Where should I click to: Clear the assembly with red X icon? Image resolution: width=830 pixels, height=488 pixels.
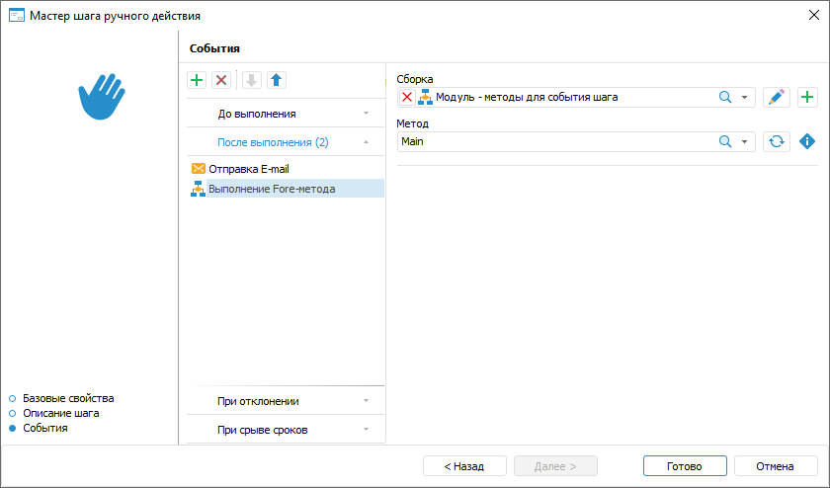407,97
